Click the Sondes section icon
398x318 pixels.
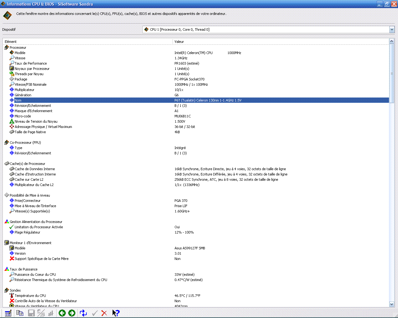(x=7, y=290)
